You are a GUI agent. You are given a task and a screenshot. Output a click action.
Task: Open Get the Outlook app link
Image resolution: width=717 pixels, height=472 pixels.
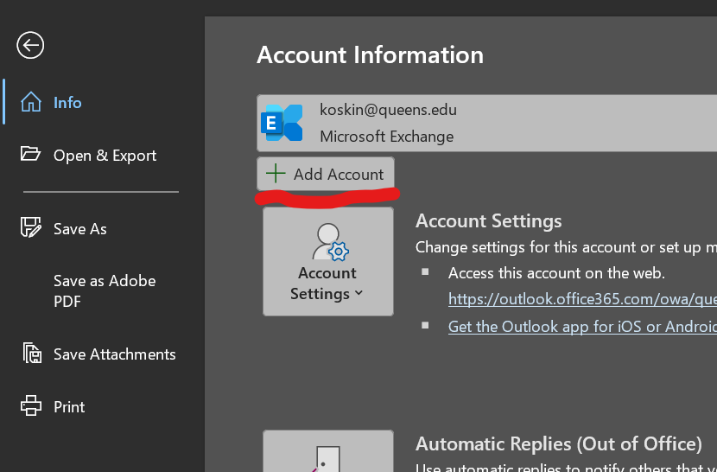(x=582, y=327)
